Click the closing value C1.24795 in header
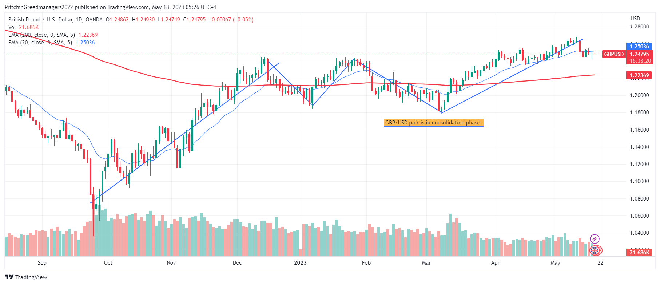The height and width of the screenshot is (285, 660). point(194,20)
